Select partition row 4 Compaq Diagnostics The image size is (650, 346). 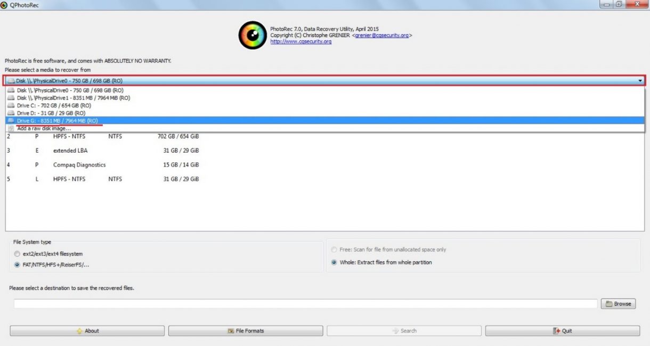(x=325, y=165)
